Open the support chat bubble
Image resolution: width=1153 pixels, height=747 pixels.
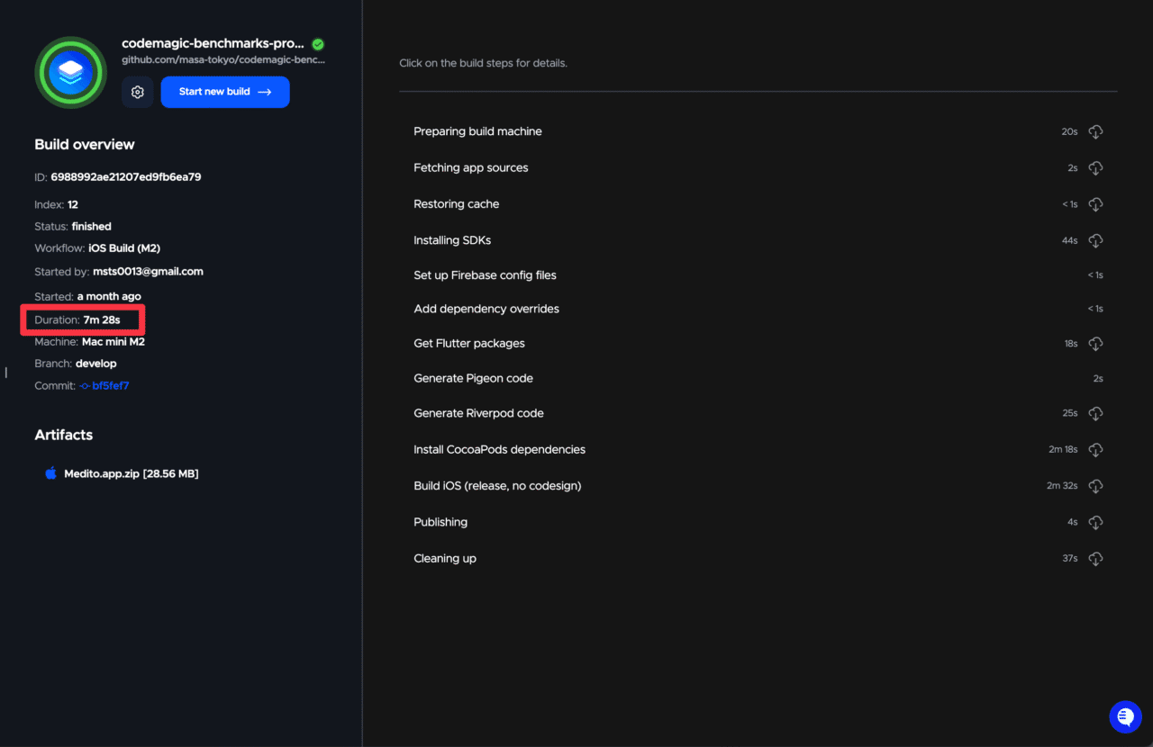1125,716
